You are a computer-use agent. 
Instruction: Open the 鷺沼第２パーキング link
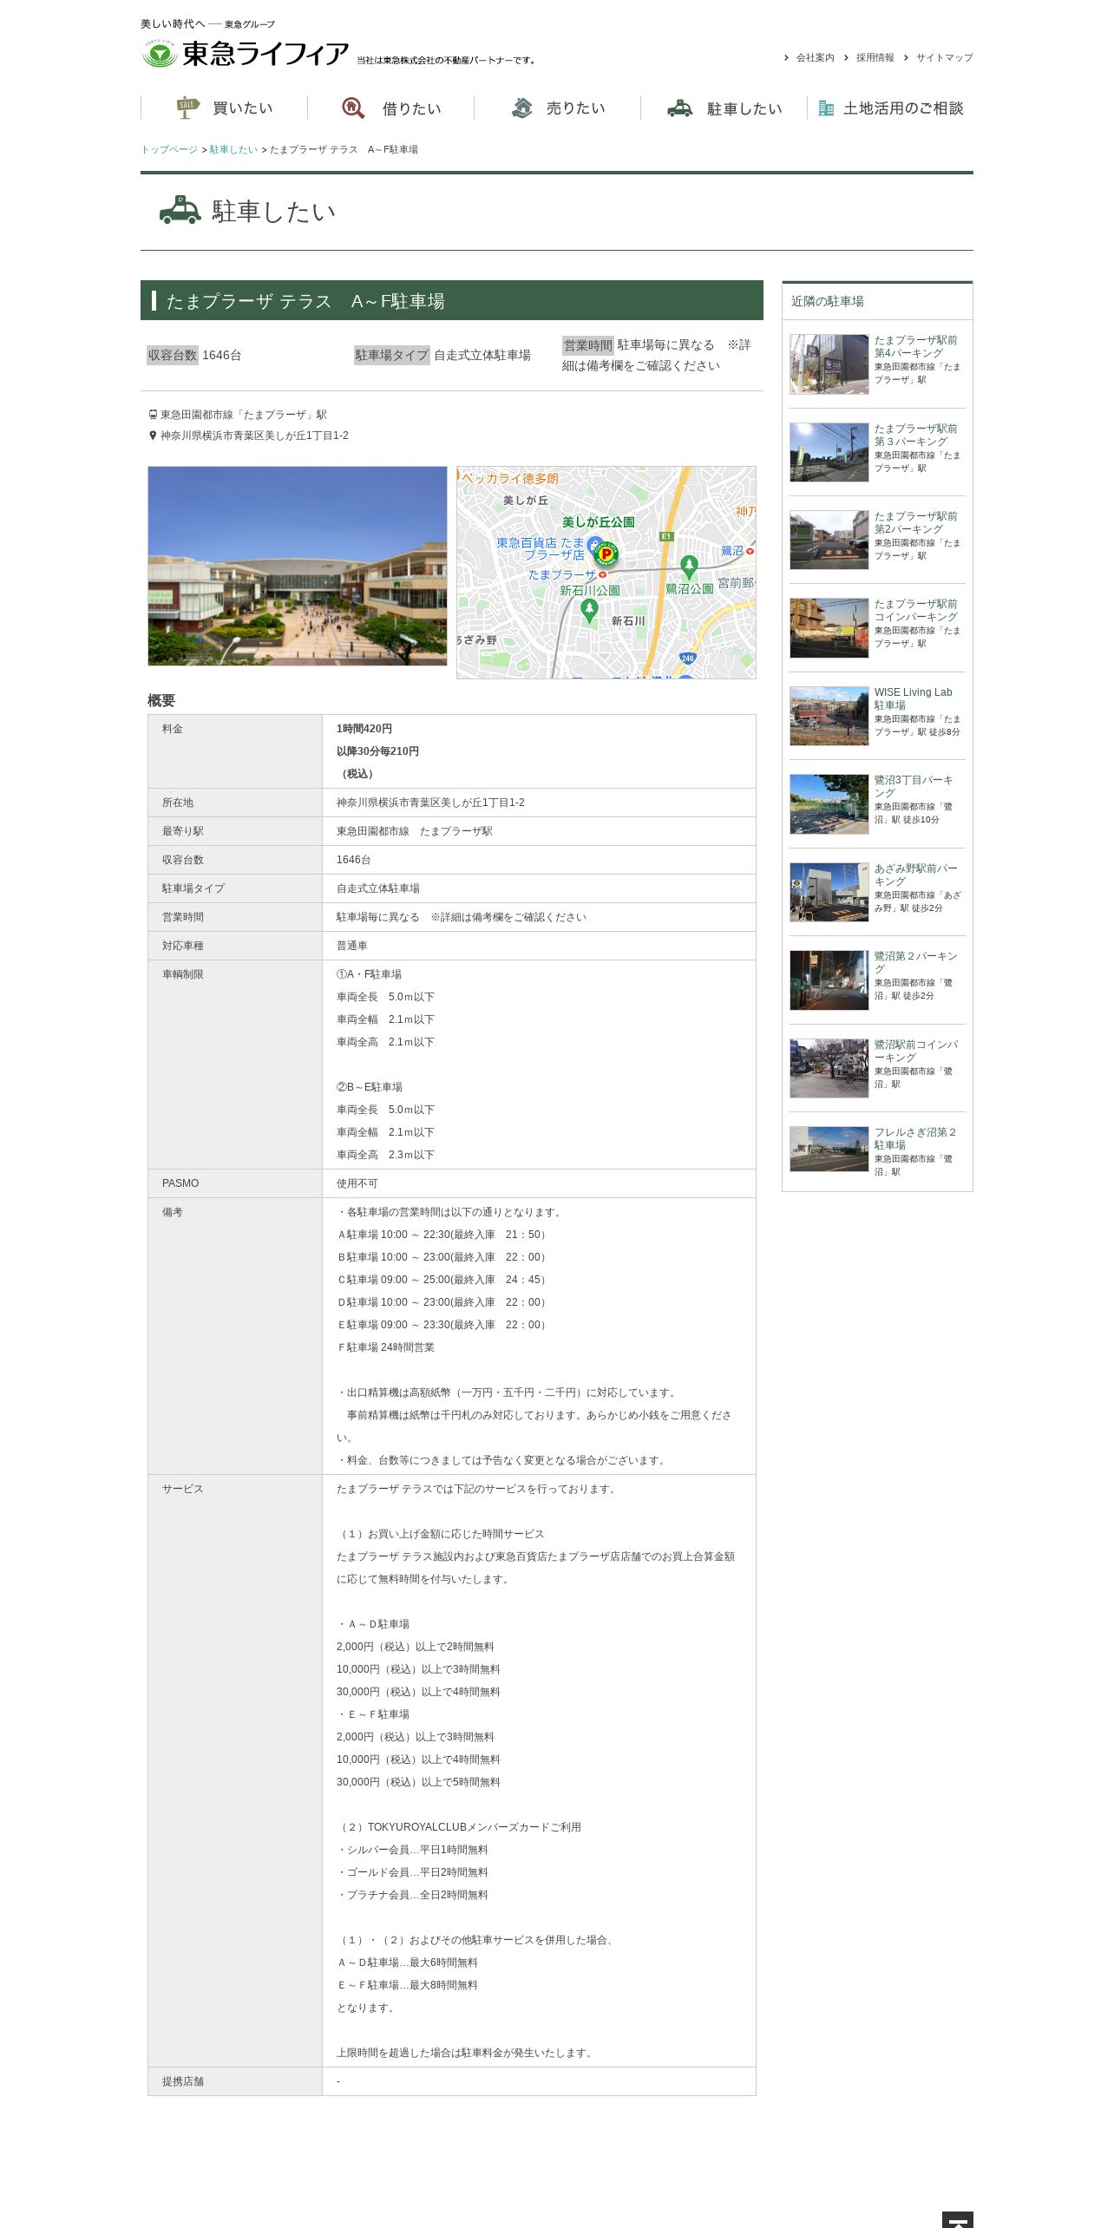click(x=915, y=963)
